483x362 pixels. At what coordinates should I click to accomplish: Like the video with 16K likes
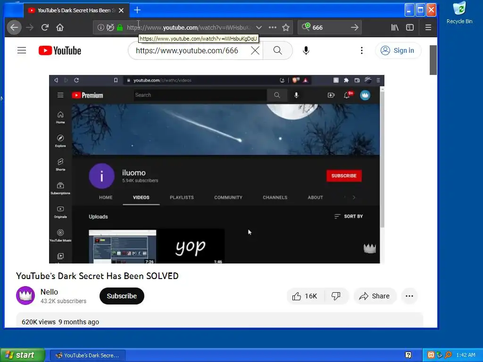tap(305, 296)
